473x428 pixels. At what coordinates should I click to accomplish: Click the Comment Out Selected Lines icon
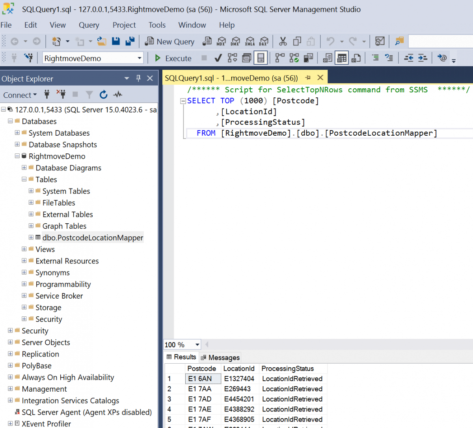pyautogui.click(x=374, y=58)
